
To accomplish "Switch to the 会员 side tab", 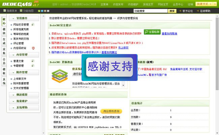I will point(4,61).
